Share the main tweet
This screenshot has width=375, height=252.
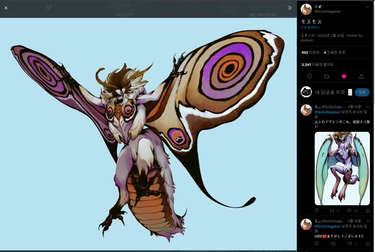click(x=361, y=77)
